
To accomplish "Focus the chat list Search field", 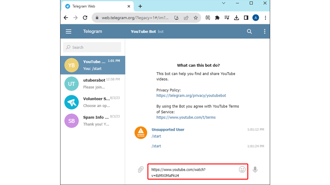I will tap(92, 47).
